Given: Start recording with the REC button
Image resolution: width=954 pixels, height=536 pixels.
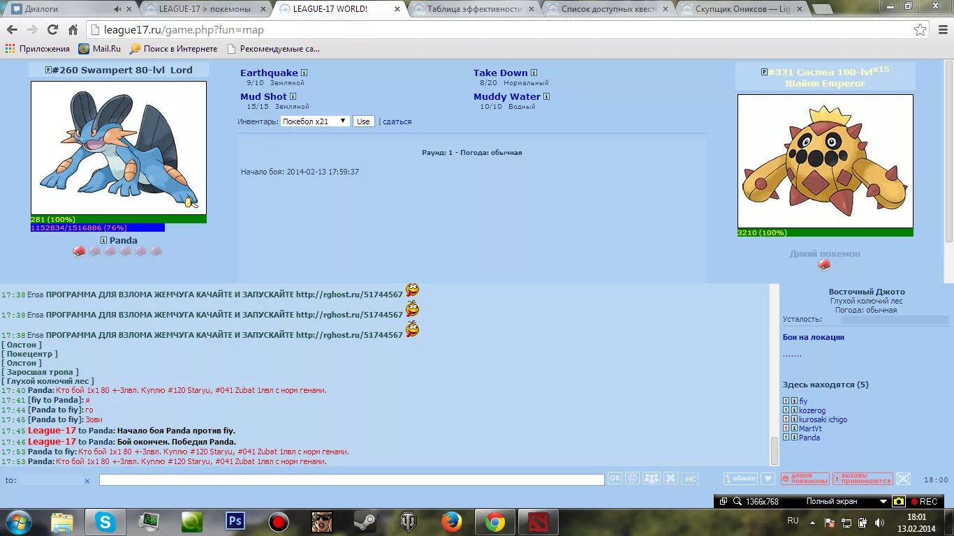Looking at the screenshot, I should coord(924,501).
